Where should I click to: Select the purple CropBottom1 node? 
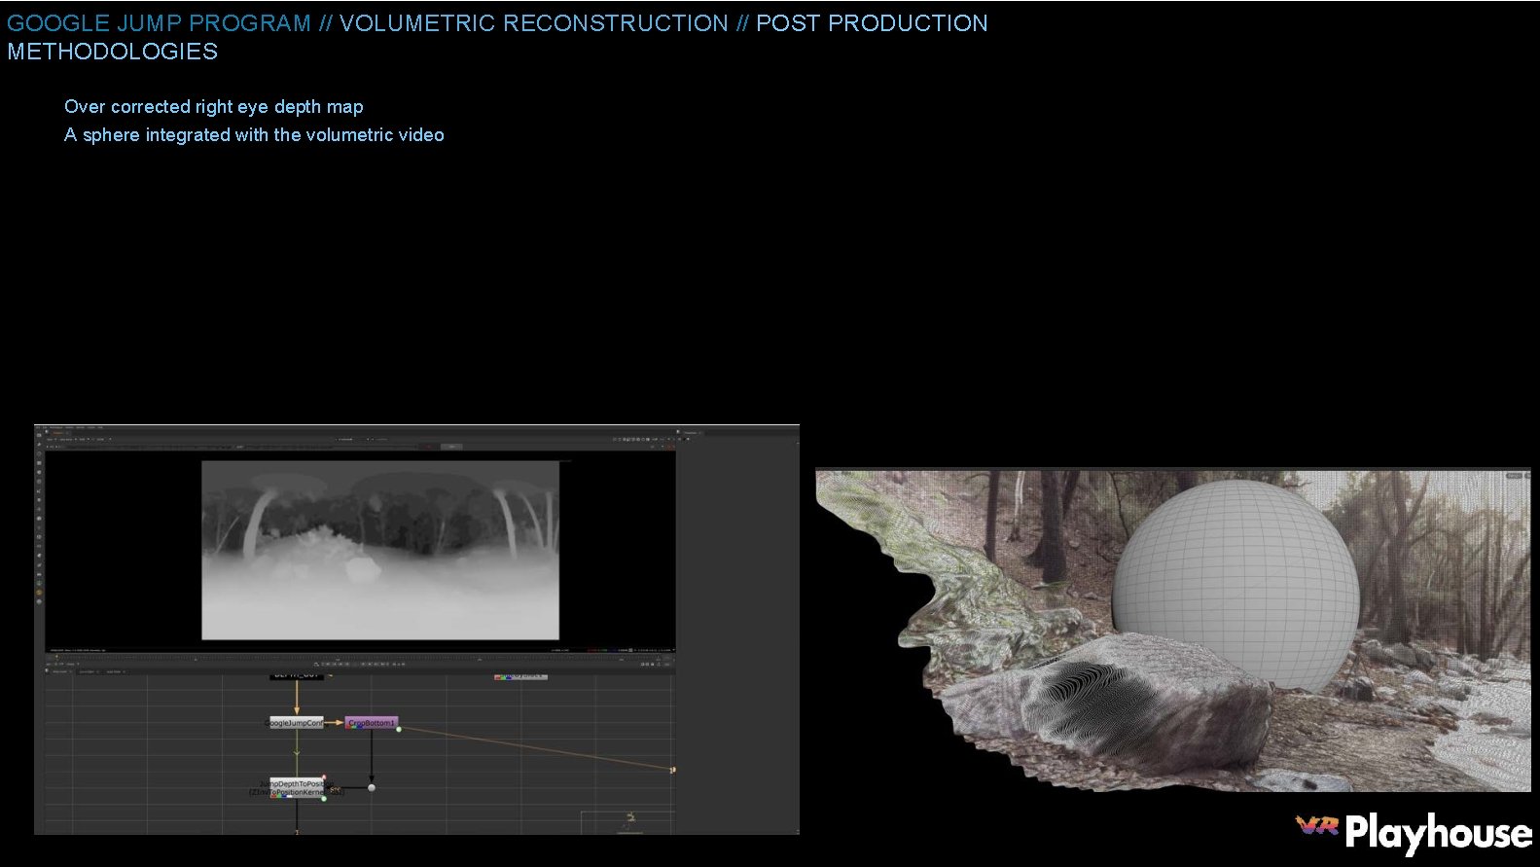(371, 723)
